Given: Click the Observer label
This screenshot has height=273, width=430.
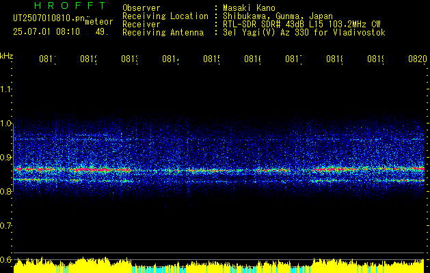Looking at the screenshot, I should tap(142, 8).
